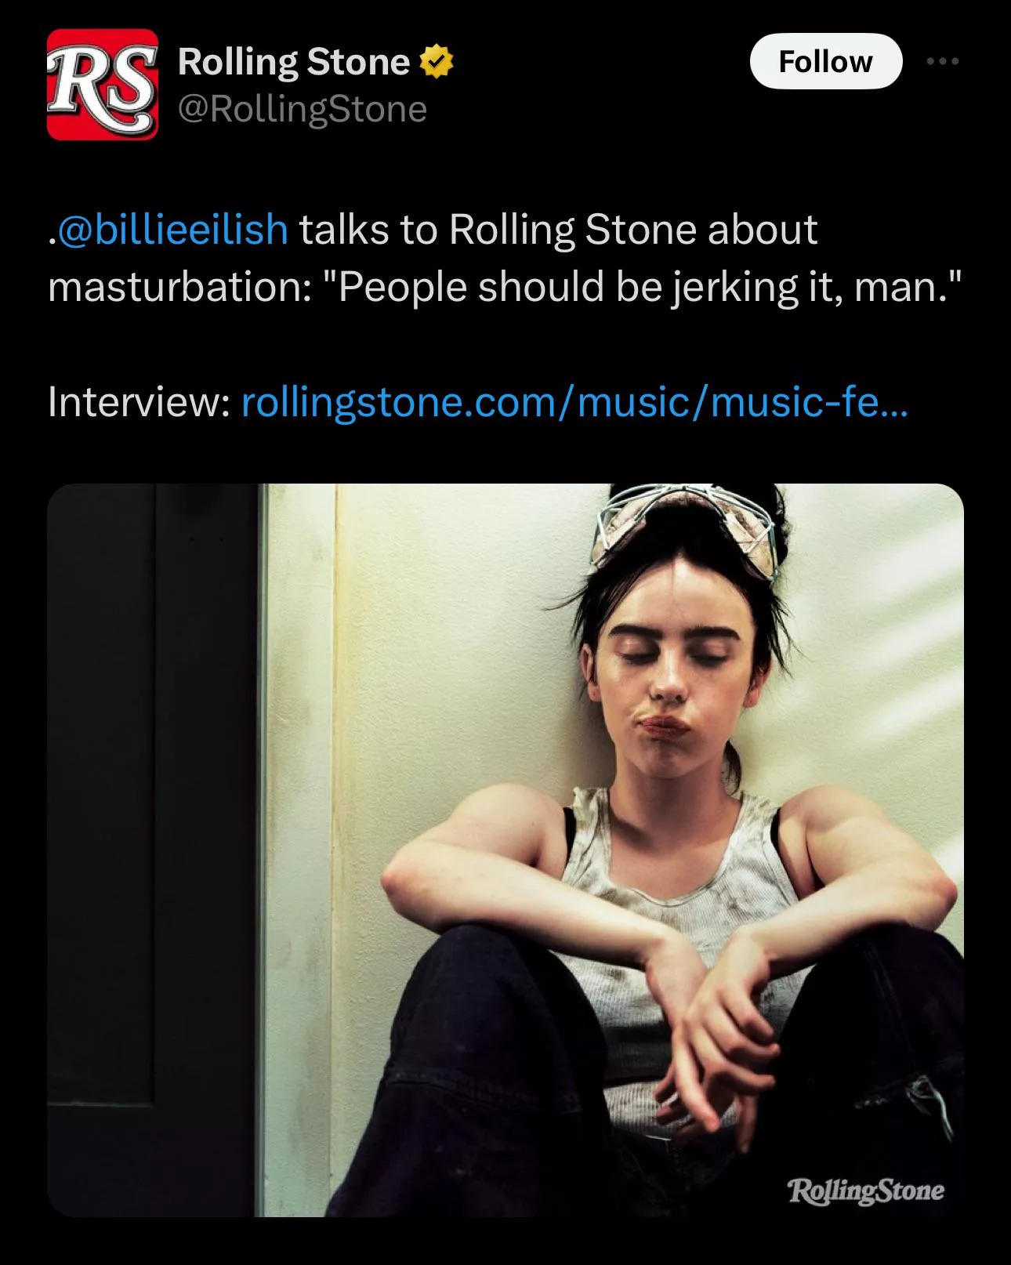Viewport: 1011px width, 1265px height.
Task: Select the @RollingStone handle text
Action: click(x=303, y=109)
